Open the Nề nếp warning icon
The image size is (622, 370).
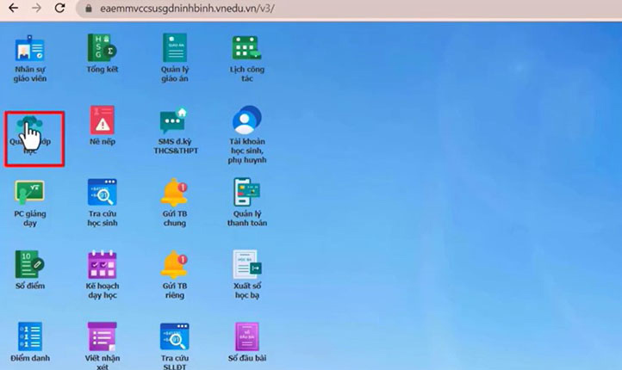tap(102, 120)
